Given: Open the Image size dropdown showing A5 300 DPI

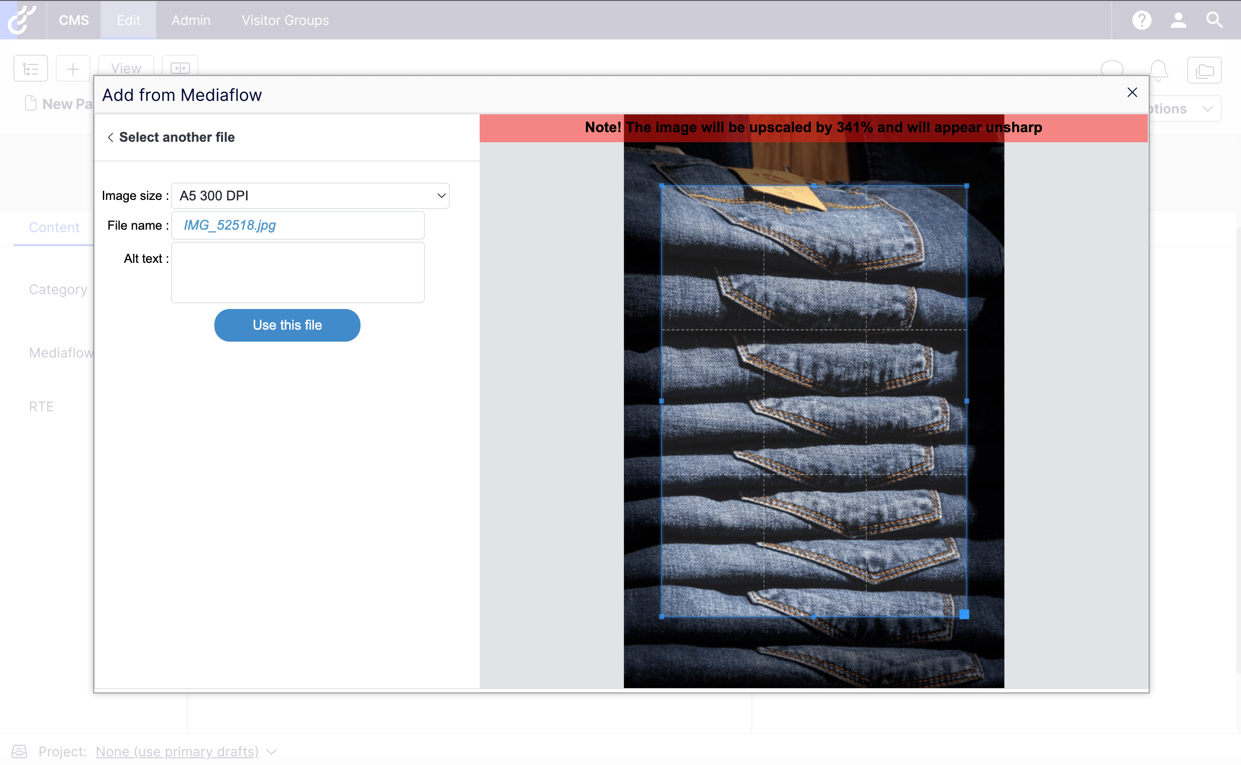Looking at the screenshot, I should click(x=310, y=196).
